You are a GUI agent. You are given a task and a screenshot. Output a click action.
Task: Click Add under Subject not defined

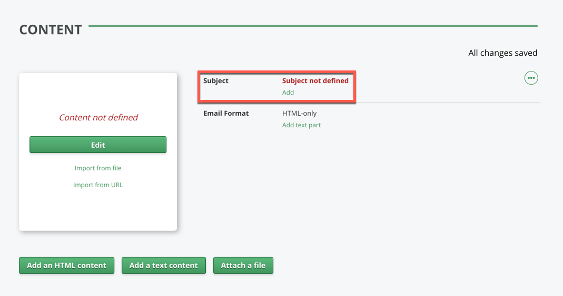[x=288, y=93]
